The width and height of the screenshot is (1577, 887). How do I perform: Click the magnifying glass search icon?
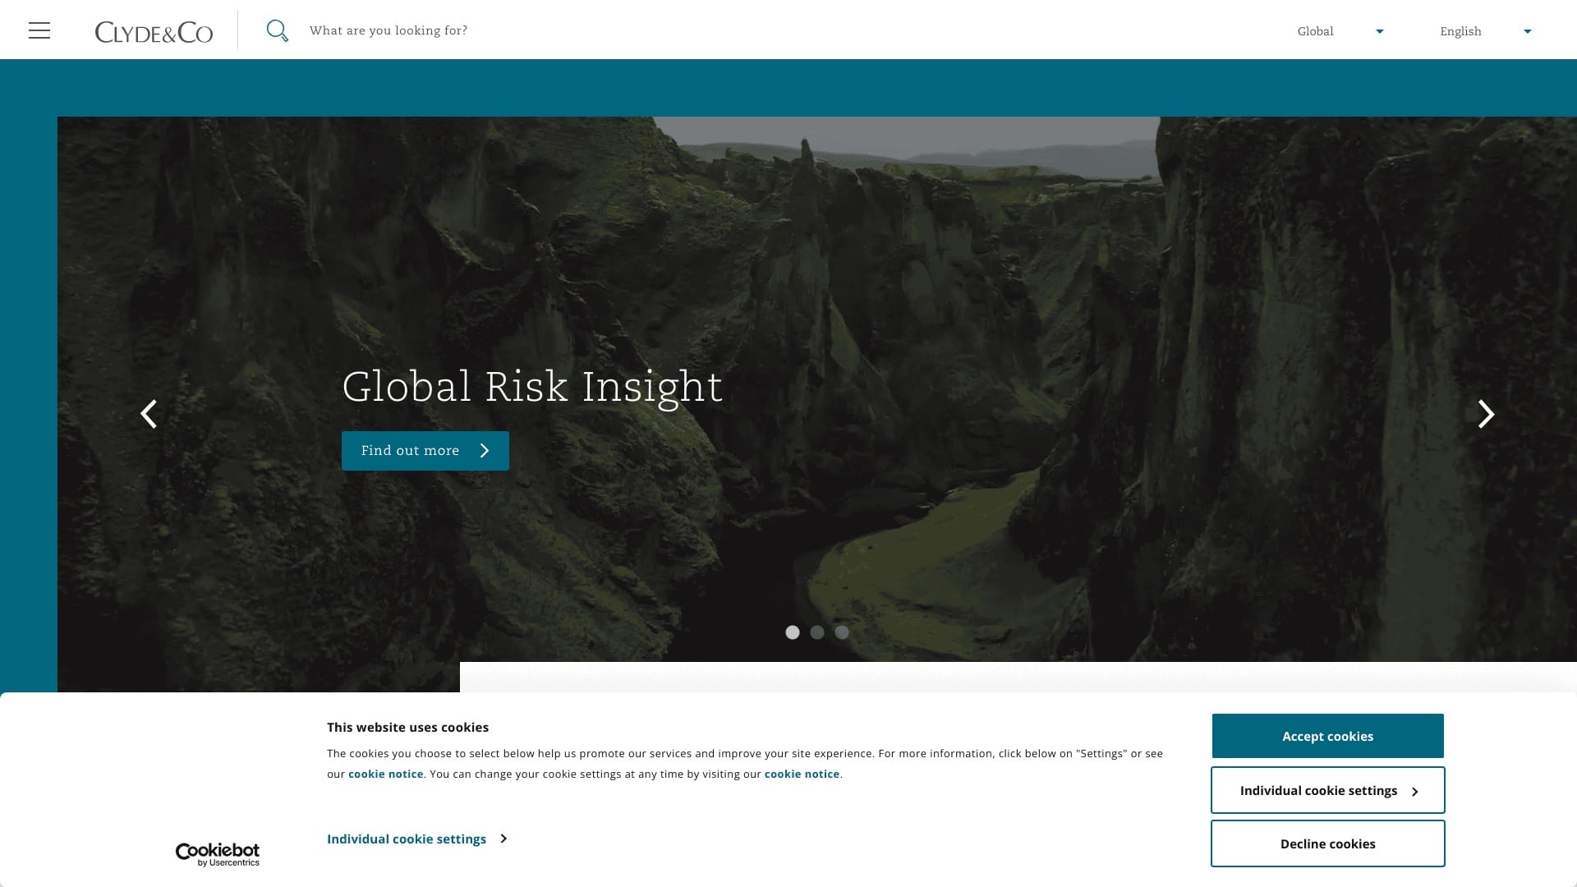(x=277, y=30)
